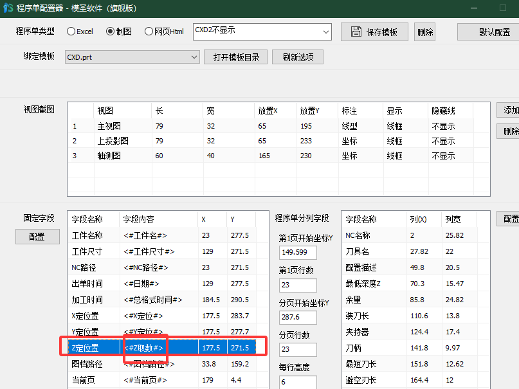
Task: Open the template folder via 打开模板目录
Action: click(235, 57)
